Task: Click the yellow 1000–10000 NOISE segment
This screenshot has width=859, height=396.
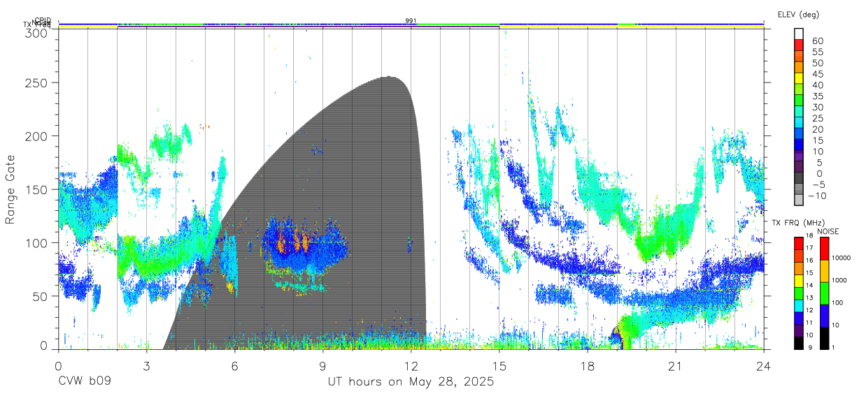Action: [823, 270]
